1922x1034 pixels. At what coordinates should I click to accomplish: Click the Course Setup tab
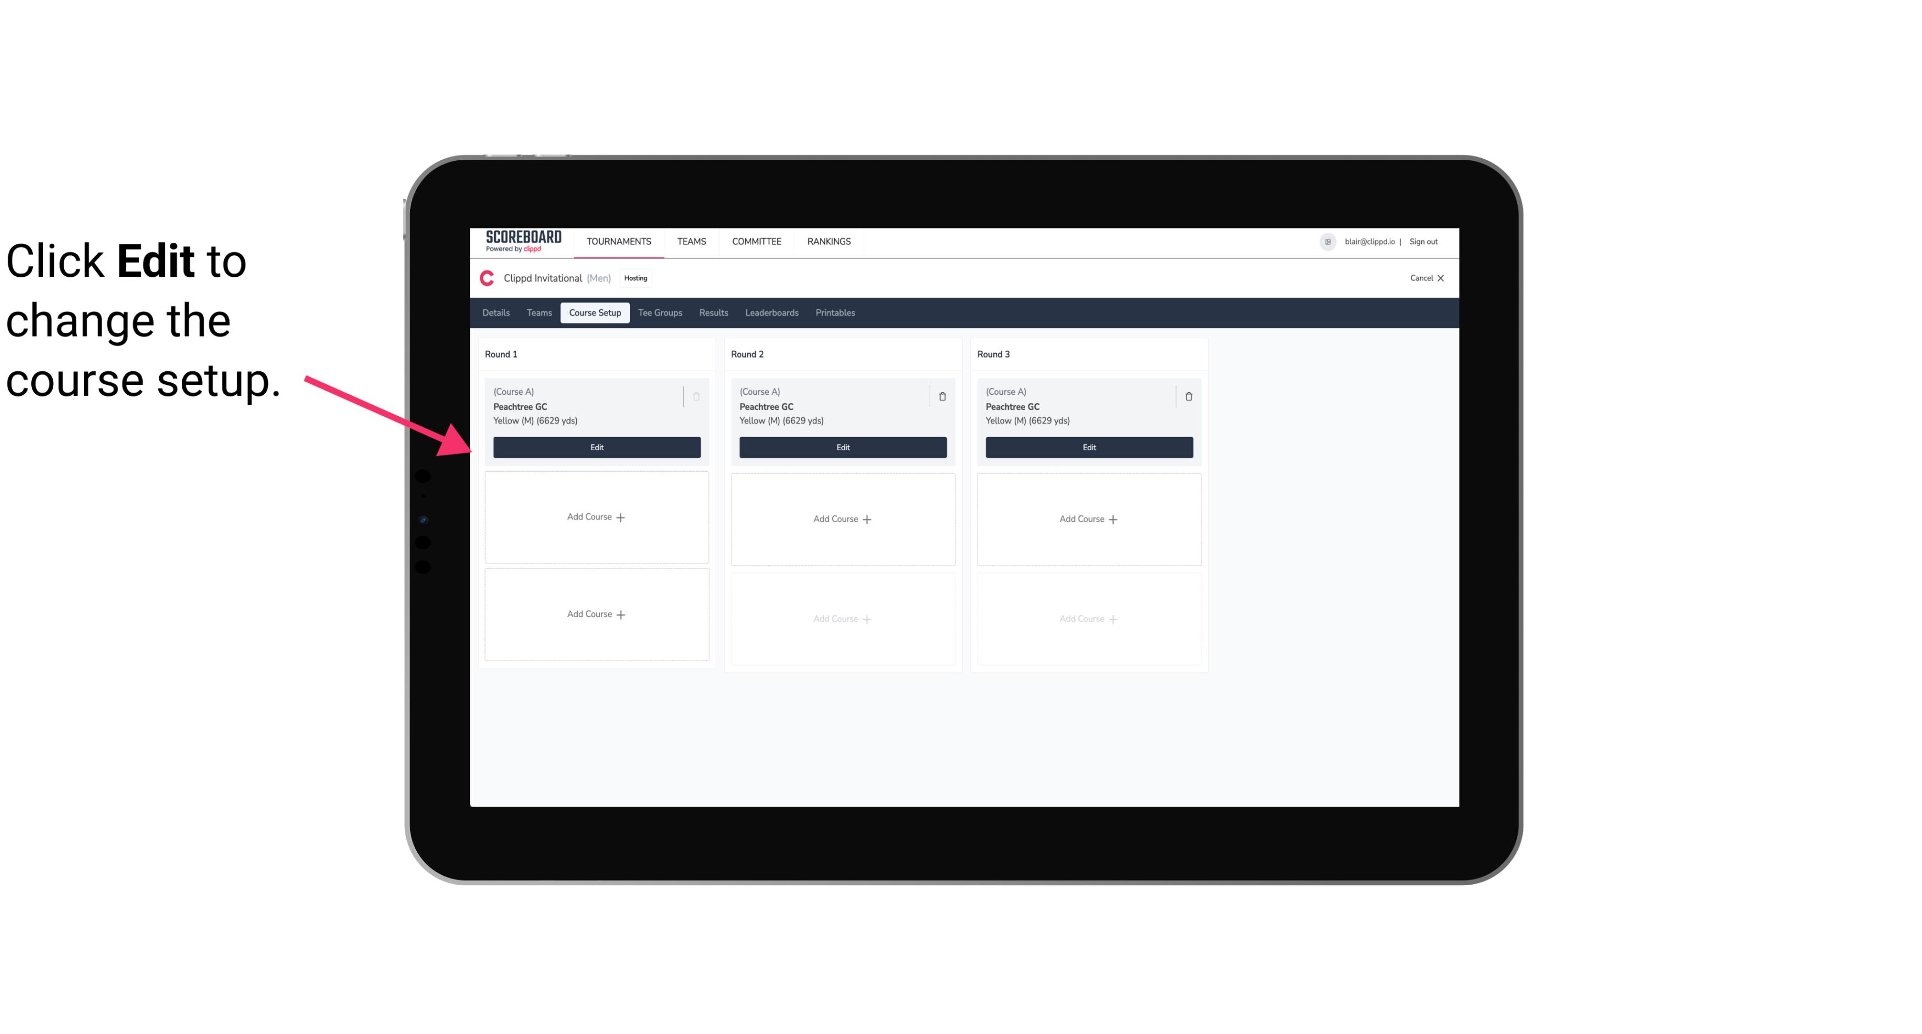coord(593,312)
